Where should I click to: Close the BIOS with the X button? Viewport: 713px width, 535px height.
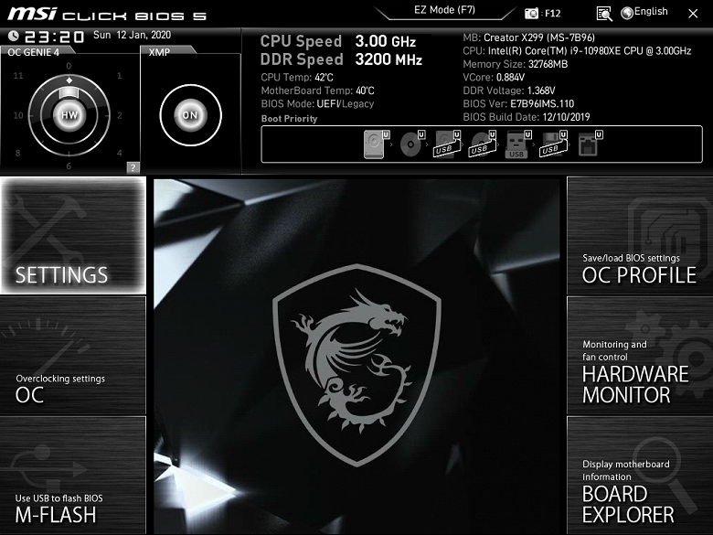pyautogui.click(x=693, y=14)
